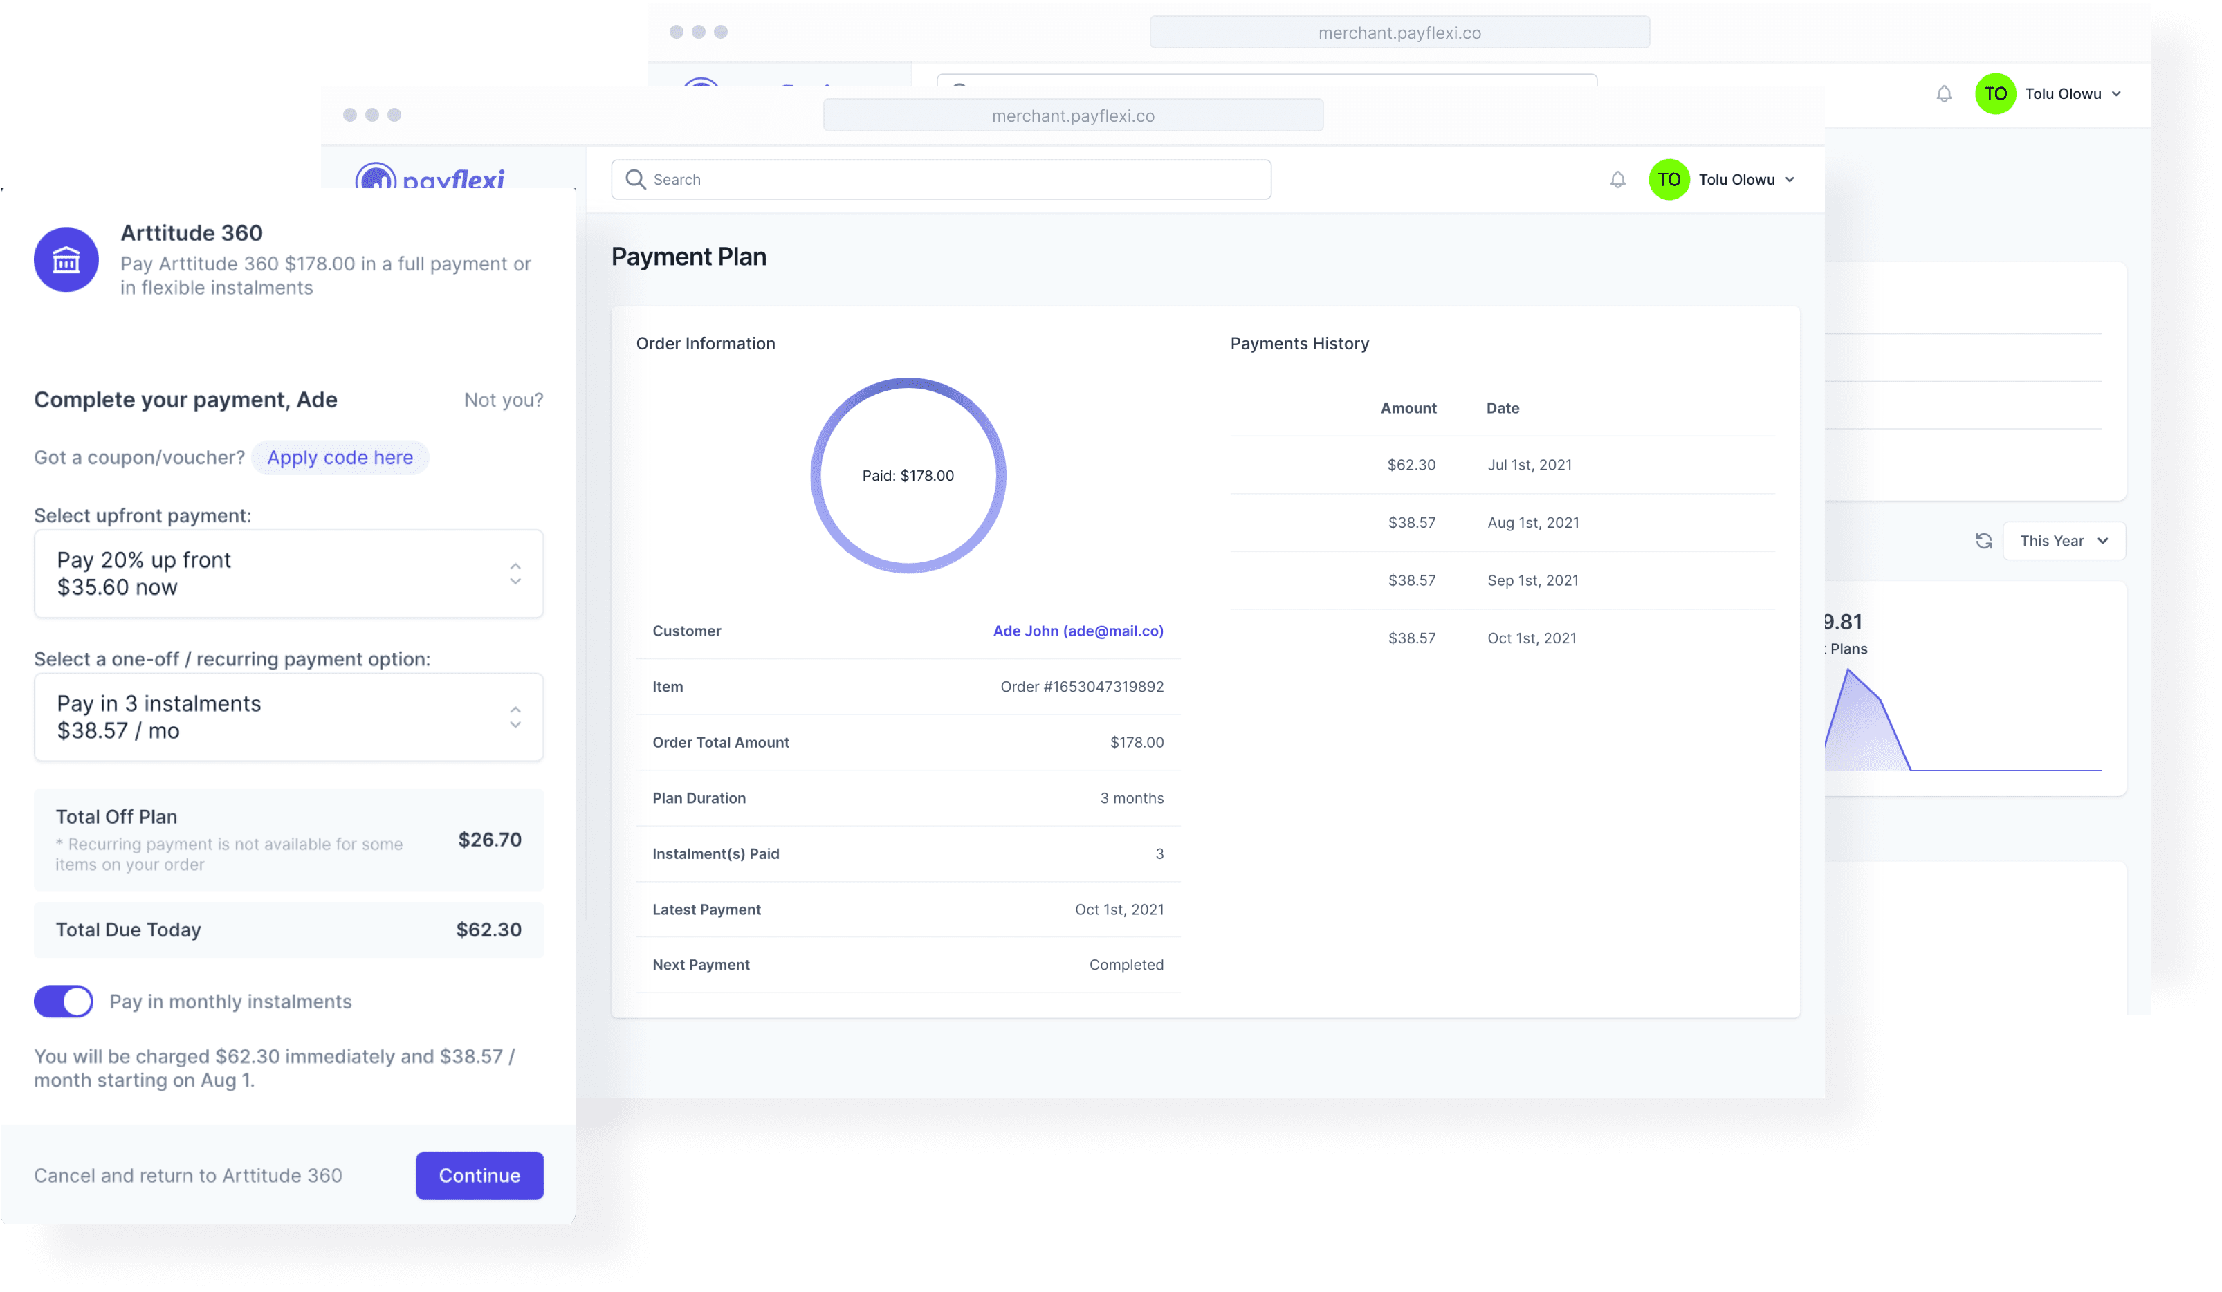This screenshot has height=1292, width=2222.
Task: Click the bank icon beside Arttitude 360
Action: pos(66,260)
